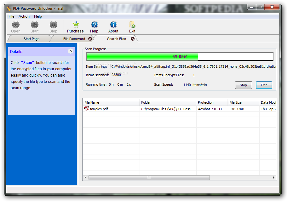The height and width of the screenshot is (202, 288).
Task: Click the Exit toolbar icon
Action: tap(132, 25)
